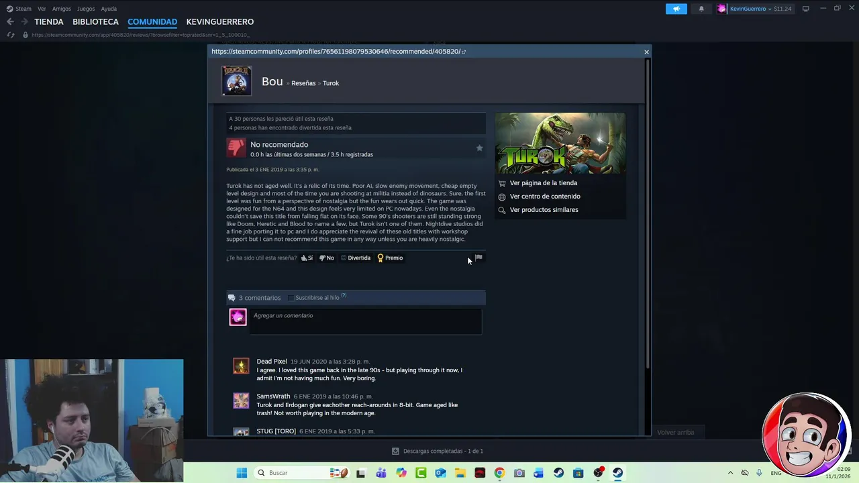The width and height of the screenshot is (859, 483).
Task: Click the red thumbs-down No recomendado icon
Action: (236, 148)
